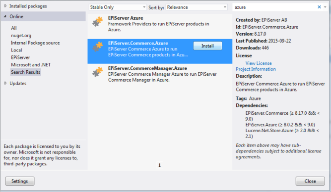Click the Lucene.Net.Store.Azure dependency line
This screenshot has width=331, height=192.
(282, 133)
